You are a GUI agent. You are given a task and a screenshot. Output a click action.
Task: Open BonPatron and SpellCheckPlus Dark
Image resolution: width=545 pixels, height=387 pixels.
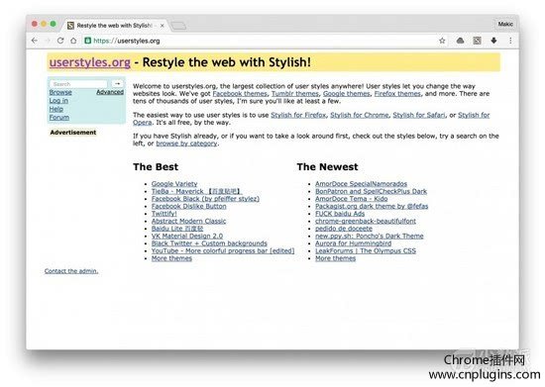(x=371, y=191)
